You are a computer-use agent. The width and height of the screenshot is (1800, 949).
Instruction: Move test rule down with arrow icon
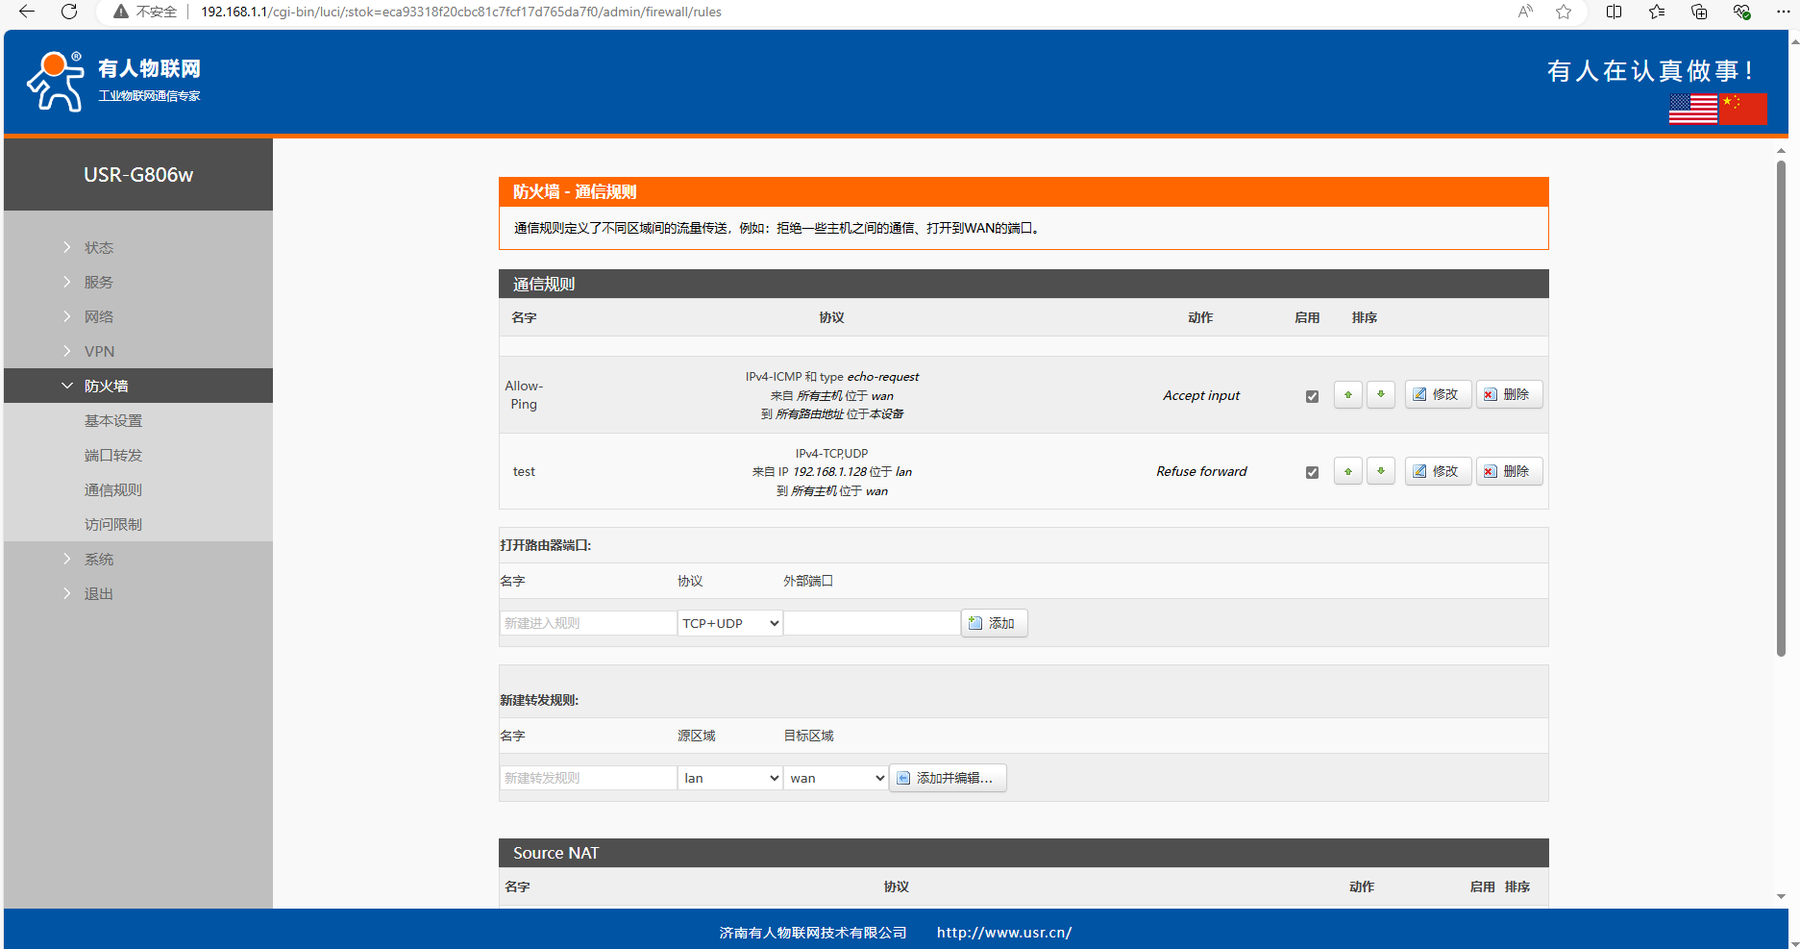pyautogui.click(x=1380, y=472)
